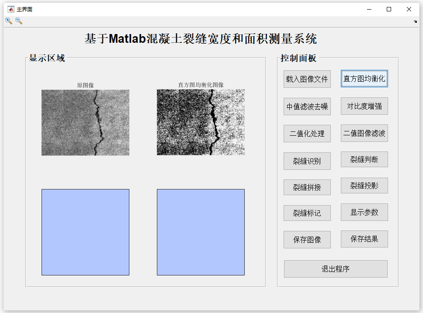
Task: Close the 主界面 window
Action: [409, 10]
